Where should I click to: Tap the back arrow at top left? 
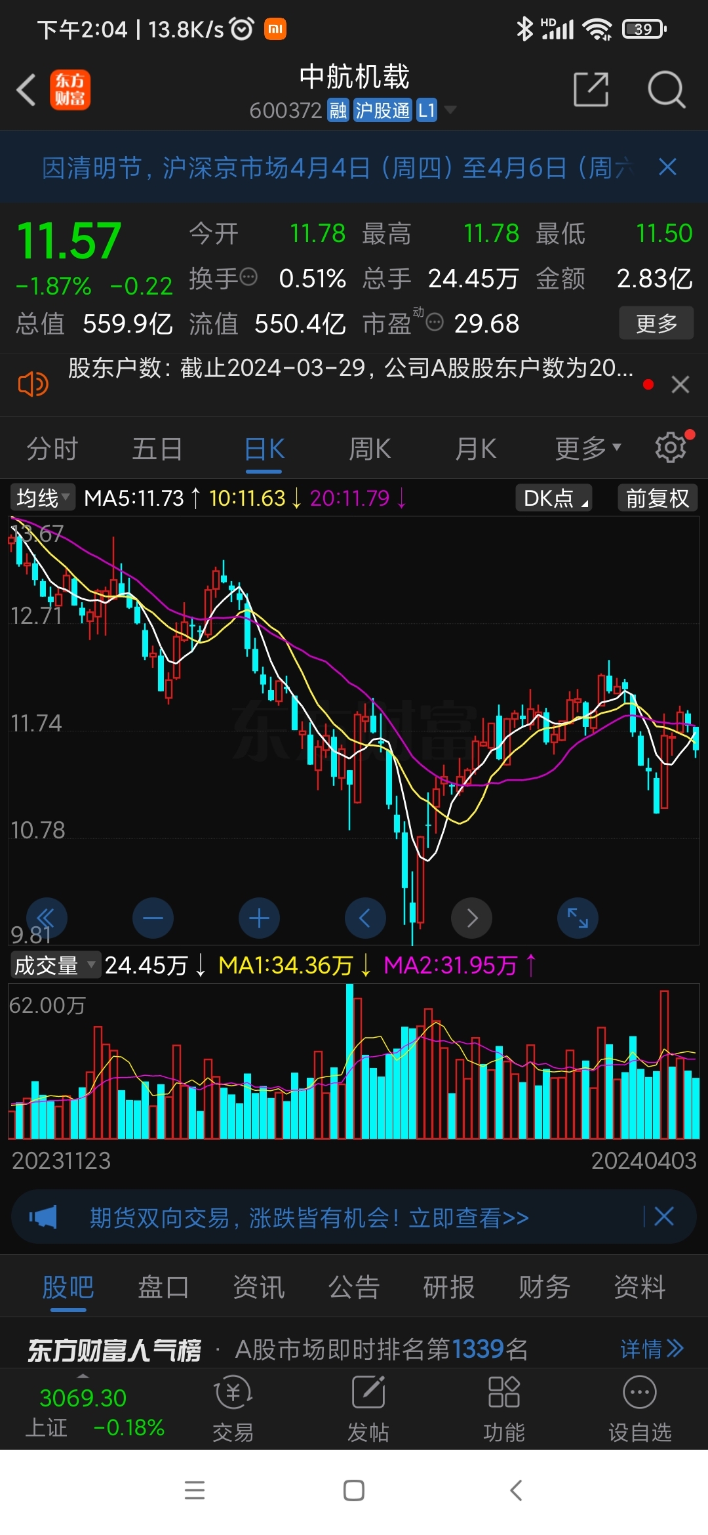point(26,89)
